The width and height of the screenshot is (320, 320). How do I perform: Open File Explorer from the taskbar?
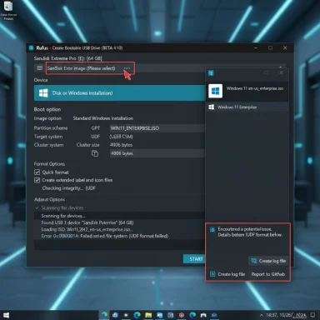pyautogui.click(x=148, y=315)
